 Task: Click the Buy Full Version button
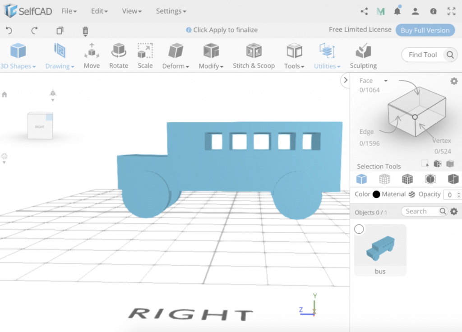[425, 30]
